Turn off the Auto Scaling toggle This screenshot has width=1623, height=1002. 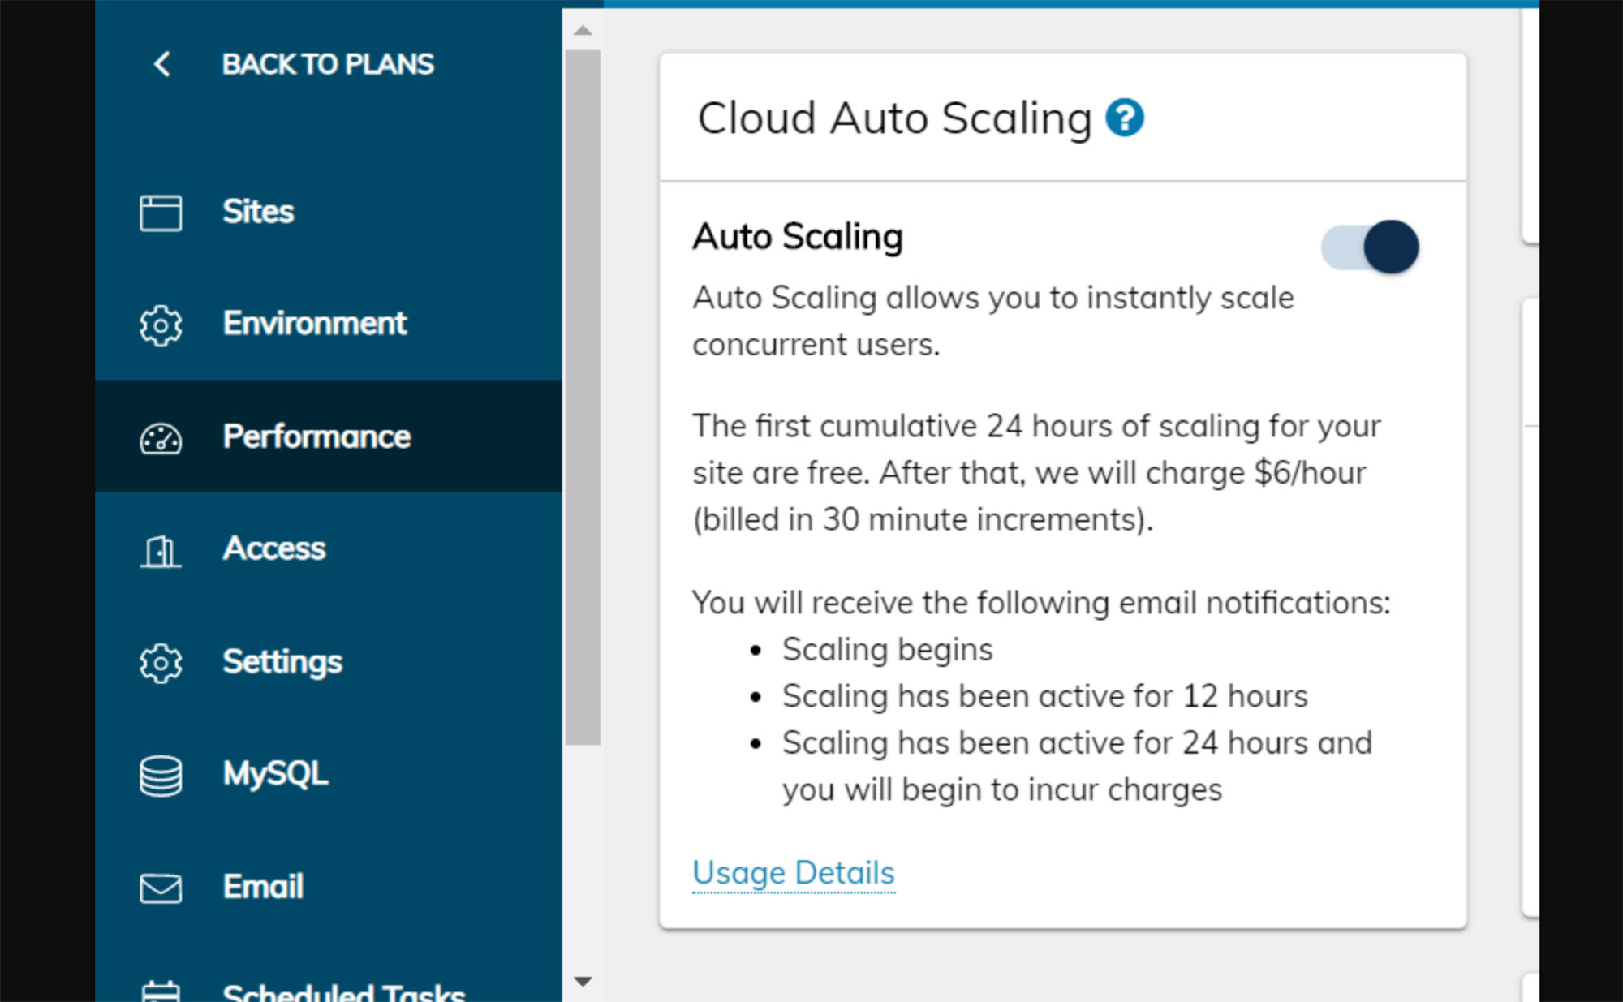(x=1371, y=247)
